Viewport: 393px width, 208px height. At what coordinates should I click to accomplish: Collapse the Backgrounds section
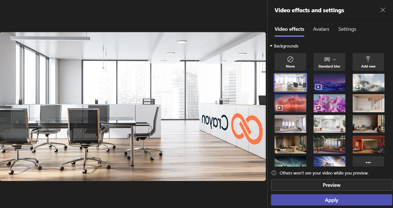point(284,46)
